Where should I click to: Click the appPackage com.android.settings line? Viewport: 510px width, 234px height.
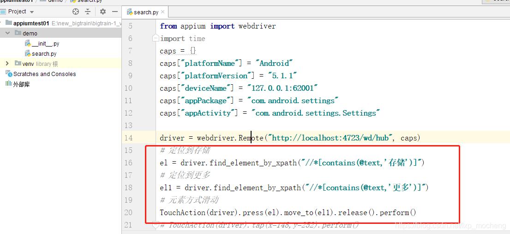249,100
